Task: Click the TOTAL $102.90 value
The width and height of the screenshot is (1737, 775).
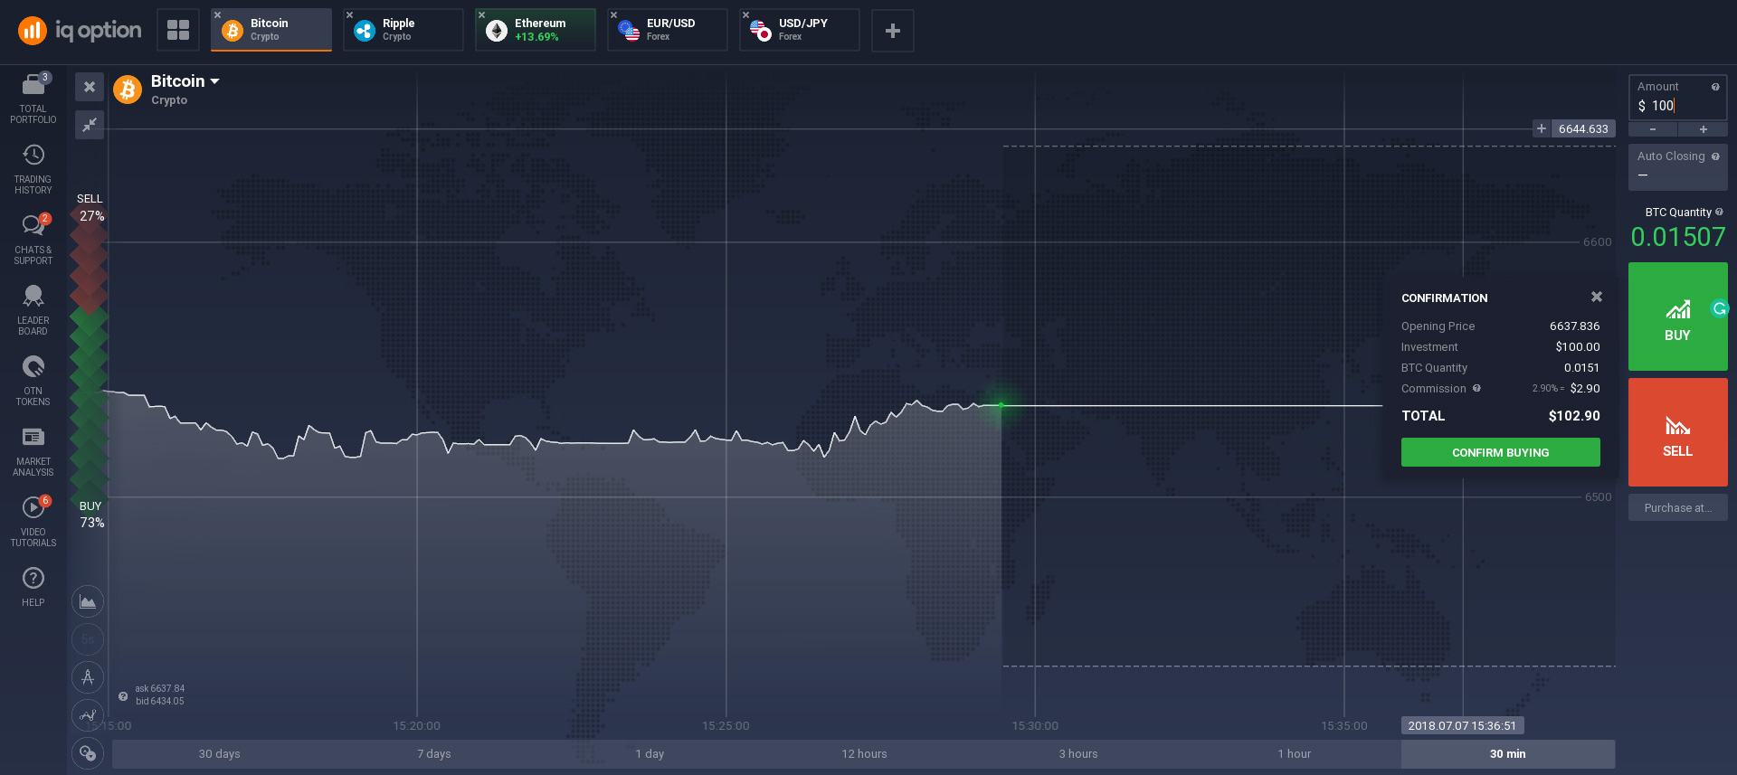Action: click(1574, 416)
